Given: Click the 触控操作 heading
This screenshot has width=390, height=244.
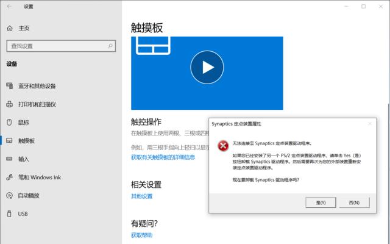Looking at the screenshot, I should 146,122.
